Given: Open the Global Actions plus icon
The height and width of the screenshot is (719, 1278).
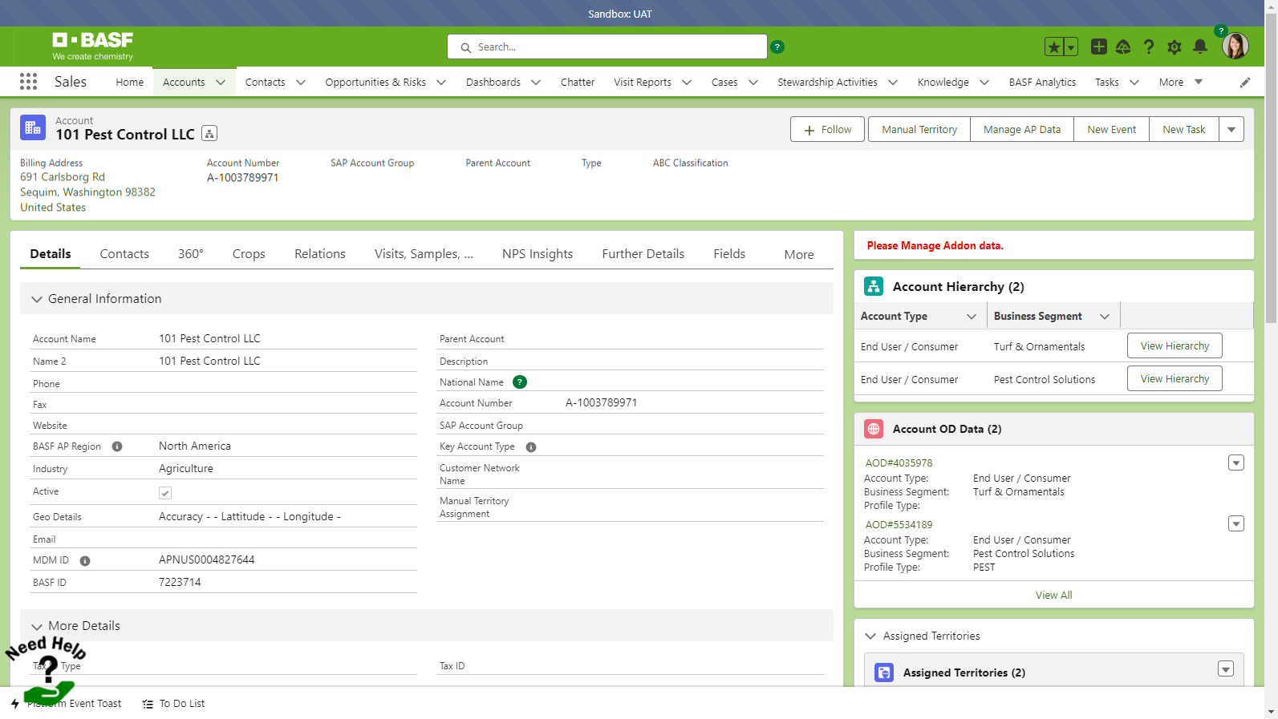Looking at the screenshot, I should [1099, 47].
